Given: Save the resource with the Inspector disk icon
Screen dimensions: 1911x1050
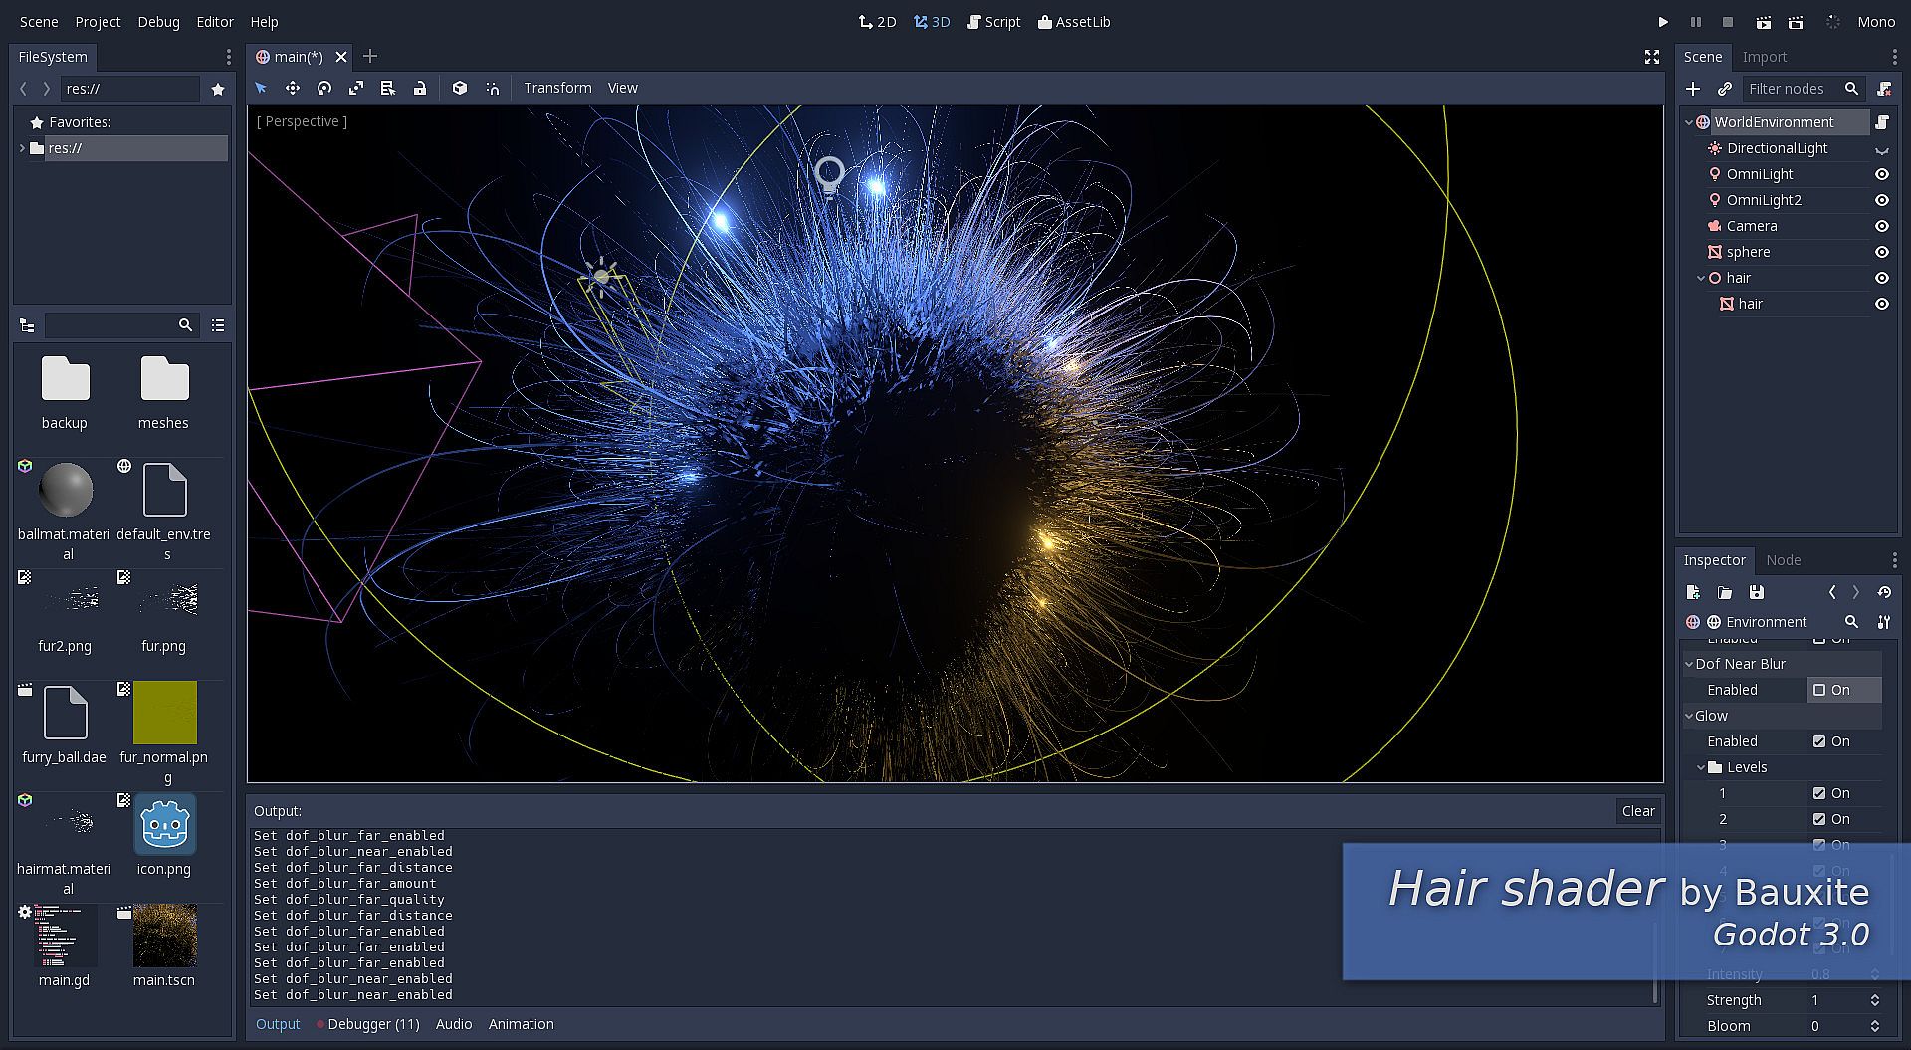Looking at the screenshot, I should point(1757,593).
